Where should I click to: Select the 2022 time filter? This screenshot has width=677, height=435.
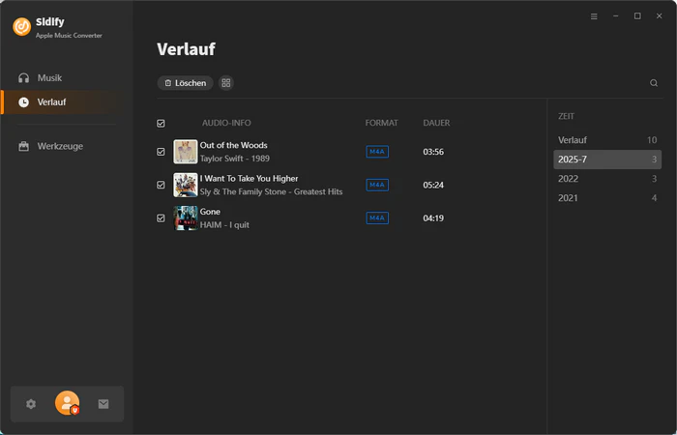(607, 179)
